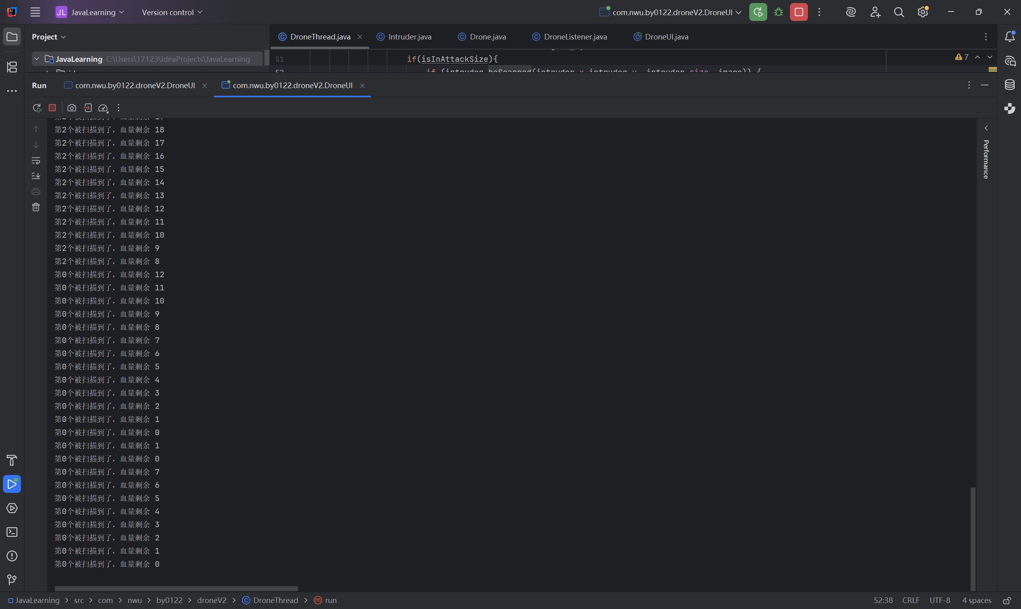Expand the Version control dropdown
1021x609 pixels.
[172, 12]
